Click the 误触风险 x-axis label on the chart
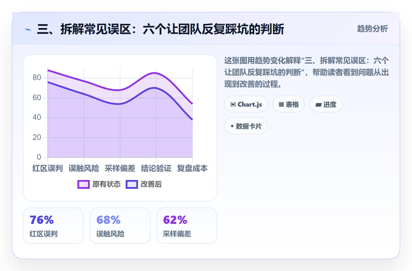Viewport: 412px width, 271px height. tap(84, 168)
